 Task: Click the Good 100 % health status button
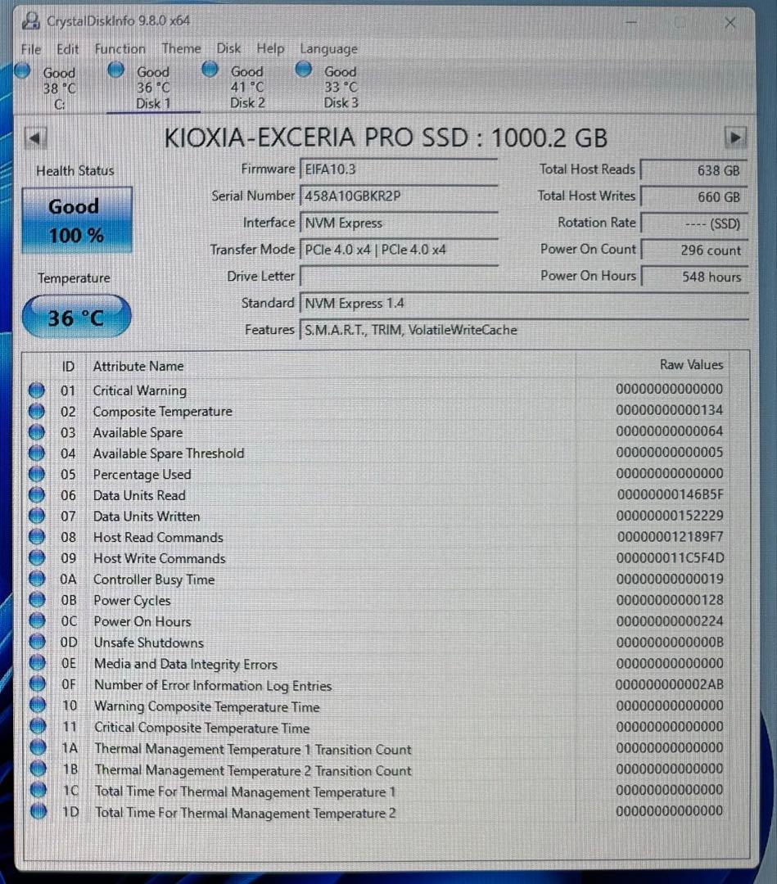[x=77, y=220]
